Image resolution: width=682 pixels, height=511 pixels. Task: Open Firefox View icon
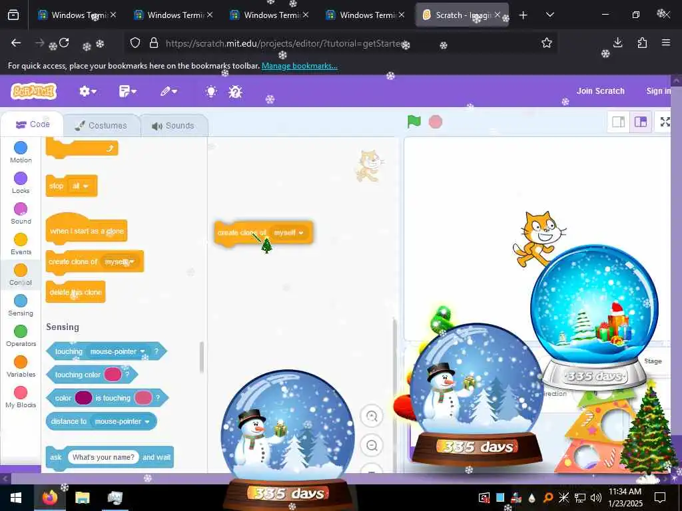tap(13, 15)
